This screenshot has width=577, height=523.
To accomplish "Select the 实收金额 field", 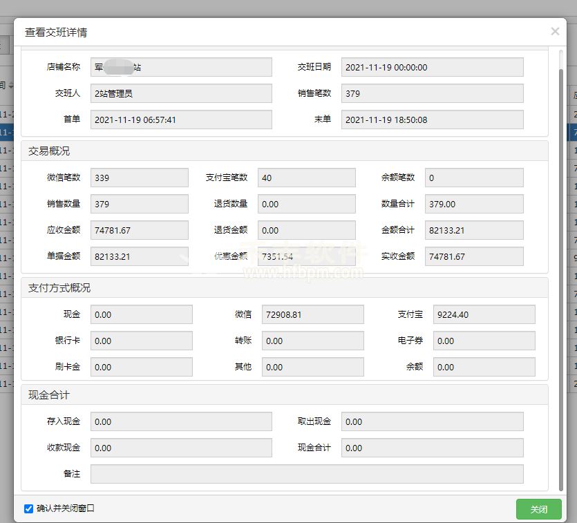I will [x=473, y=256].
